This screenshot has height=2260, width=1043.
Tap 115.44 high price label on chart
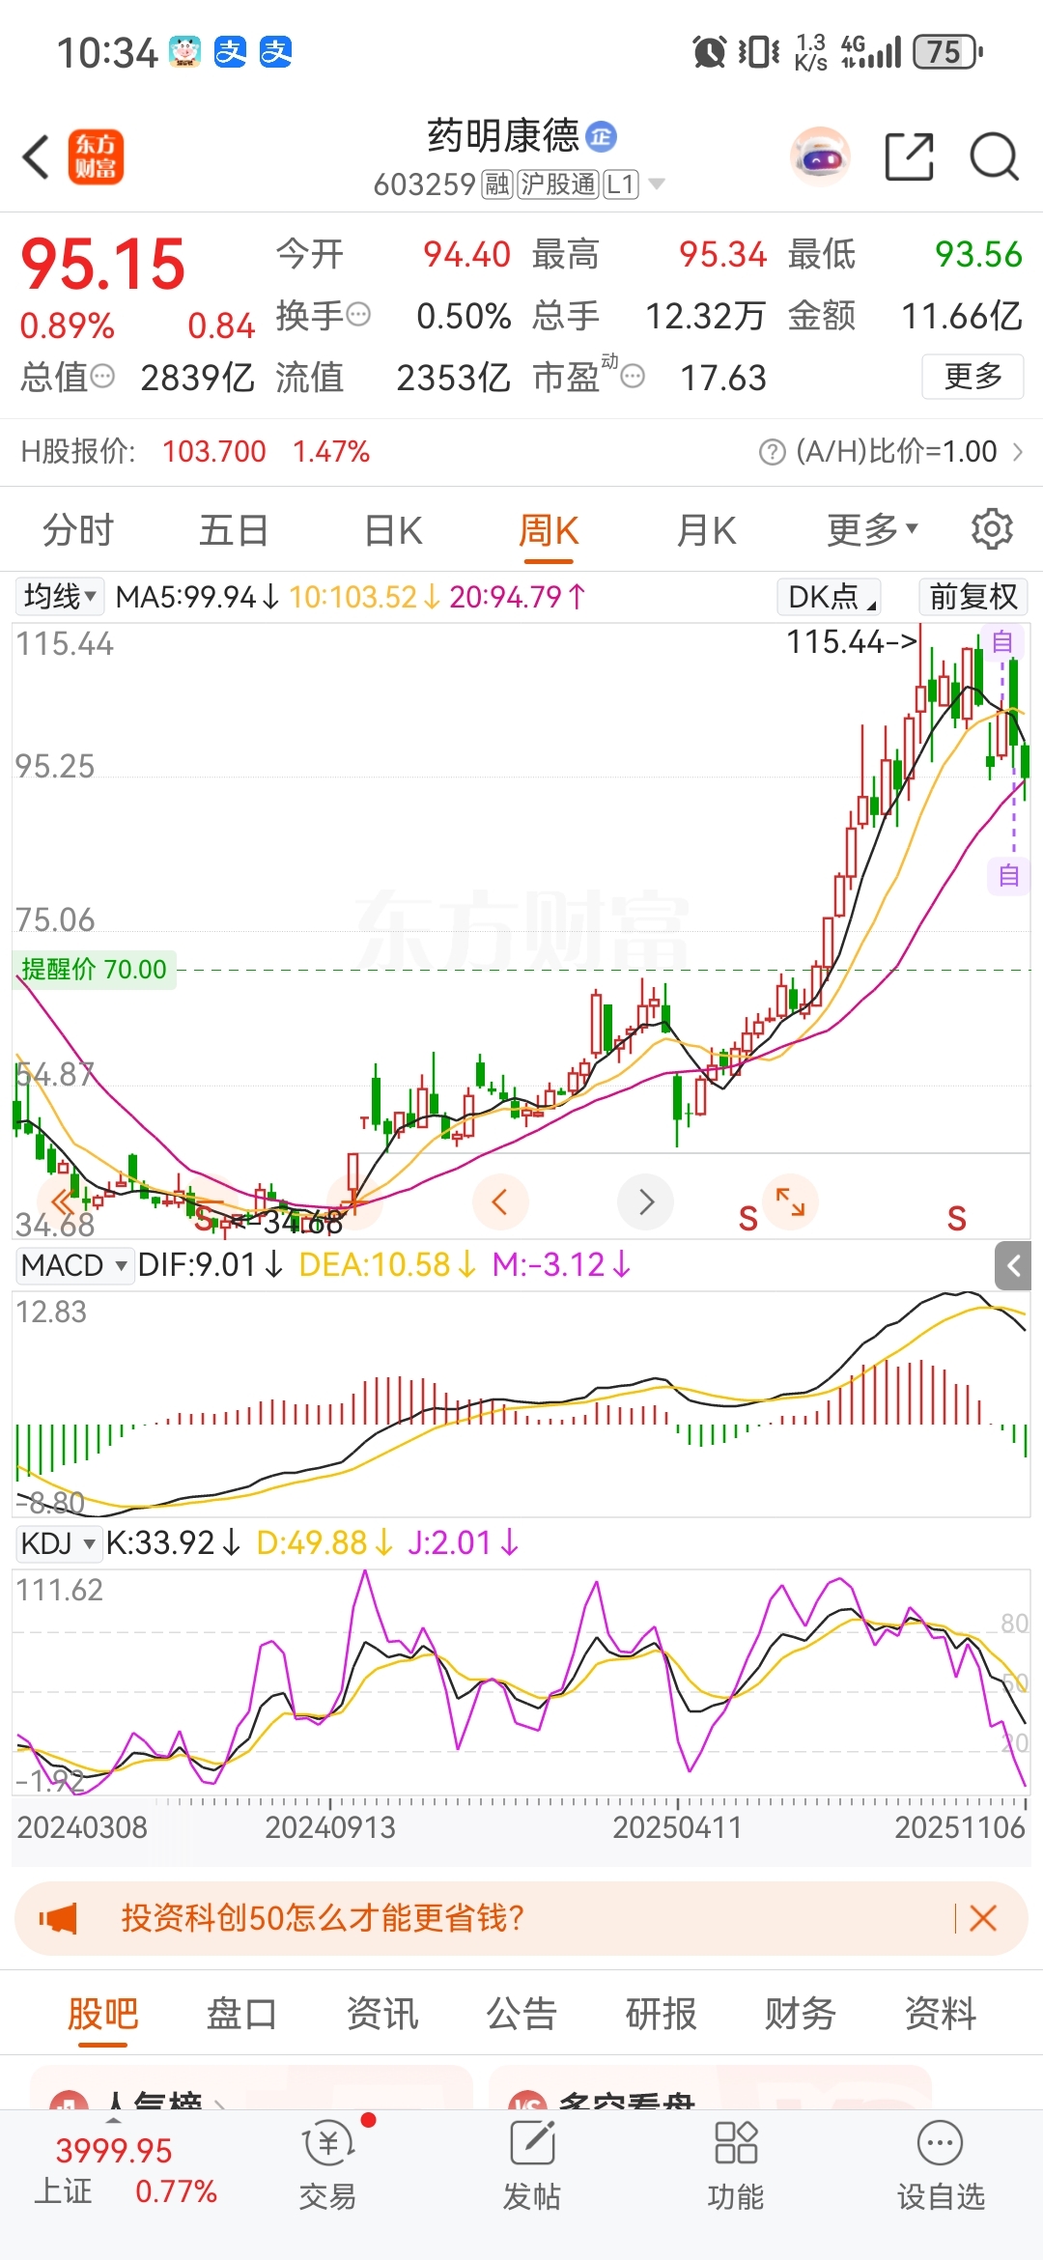pyautogui.click(x=850, y=641)
